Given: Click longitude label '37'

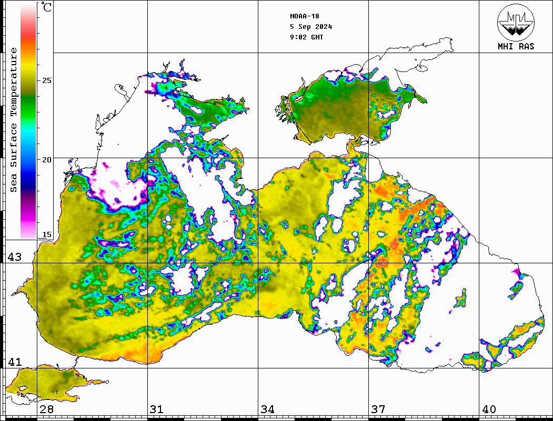Looking at the screenshot, I should (378, 409).
